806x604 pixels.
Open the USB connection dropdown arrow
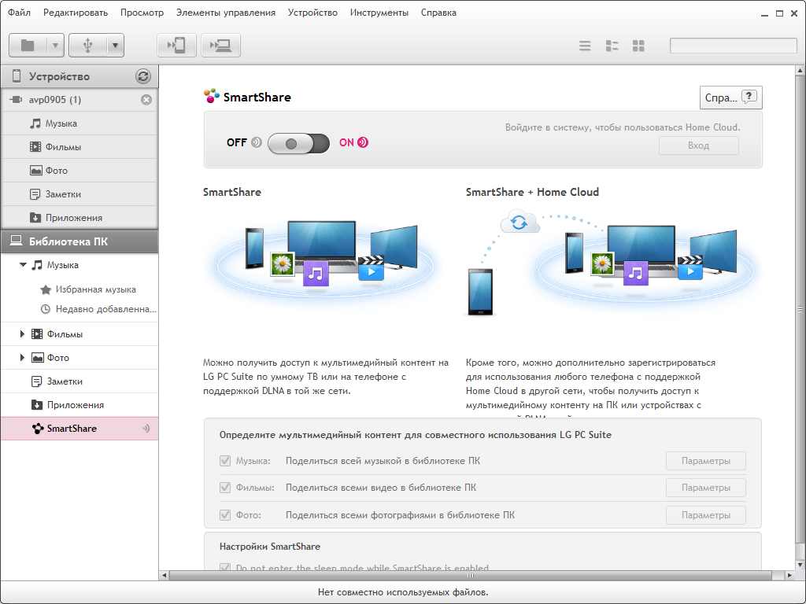(115, 46)
